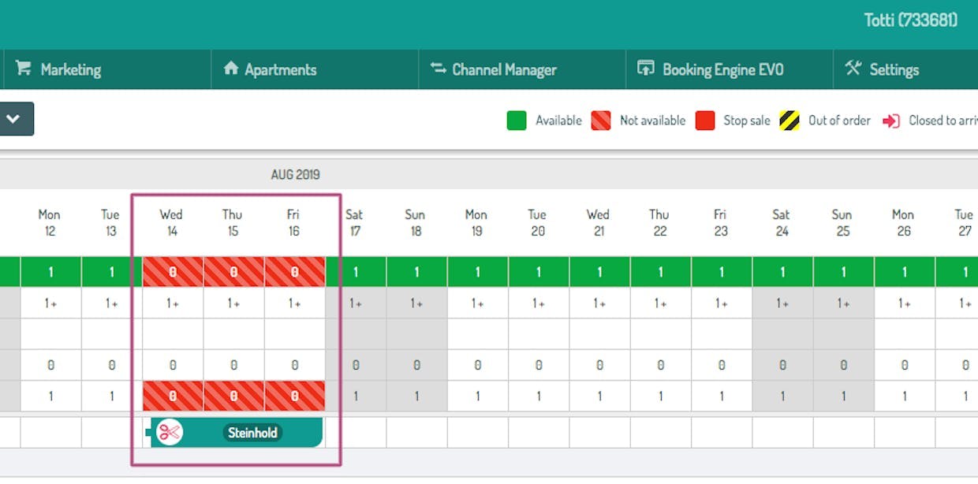
Task: Click the Apartments house icon
Action: 230,69
